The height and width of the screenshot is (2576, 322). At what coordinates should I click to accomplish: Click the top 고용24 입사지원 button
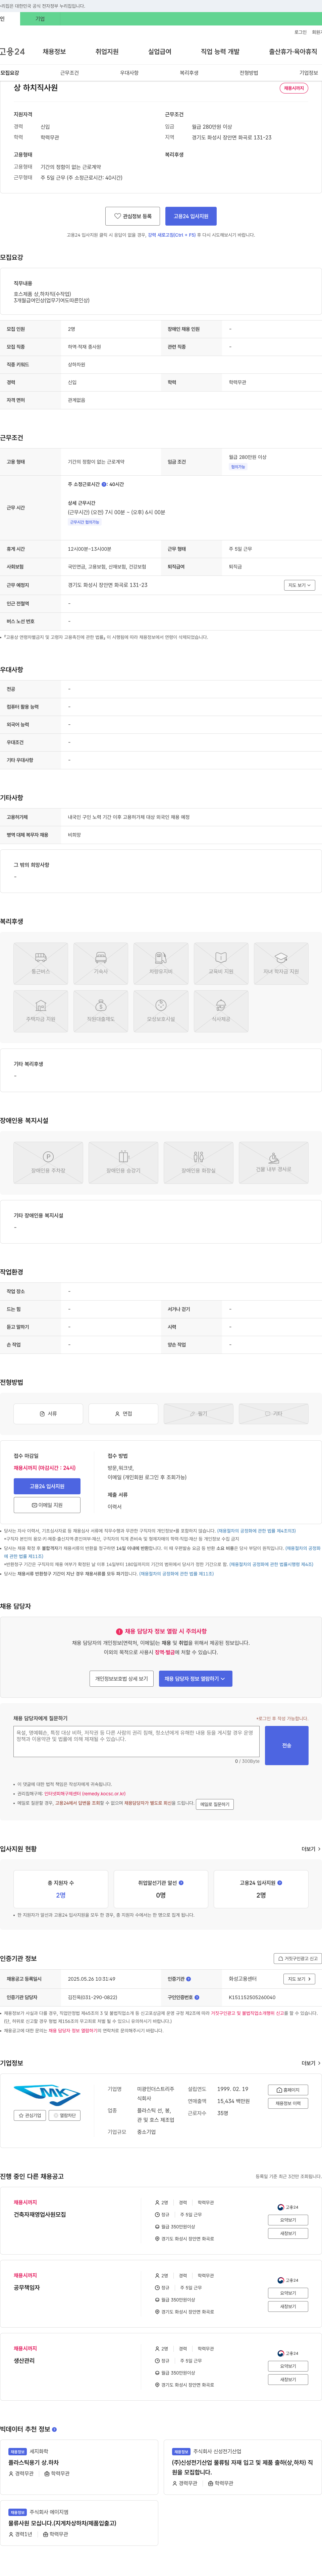(x=191, y=216)
